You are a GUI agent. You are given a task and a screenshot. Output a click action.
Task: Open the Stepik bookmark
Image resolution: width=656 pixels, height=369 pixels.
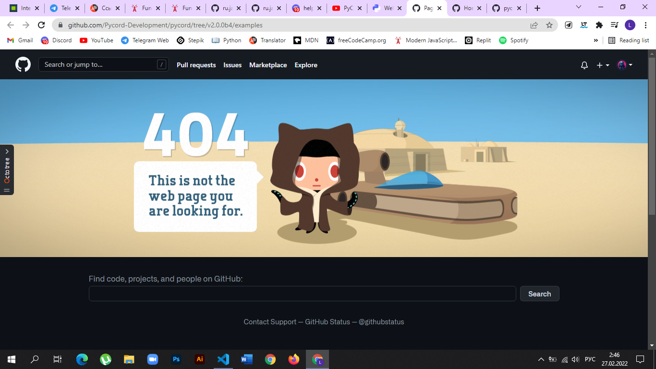click(x=190, y=40)
